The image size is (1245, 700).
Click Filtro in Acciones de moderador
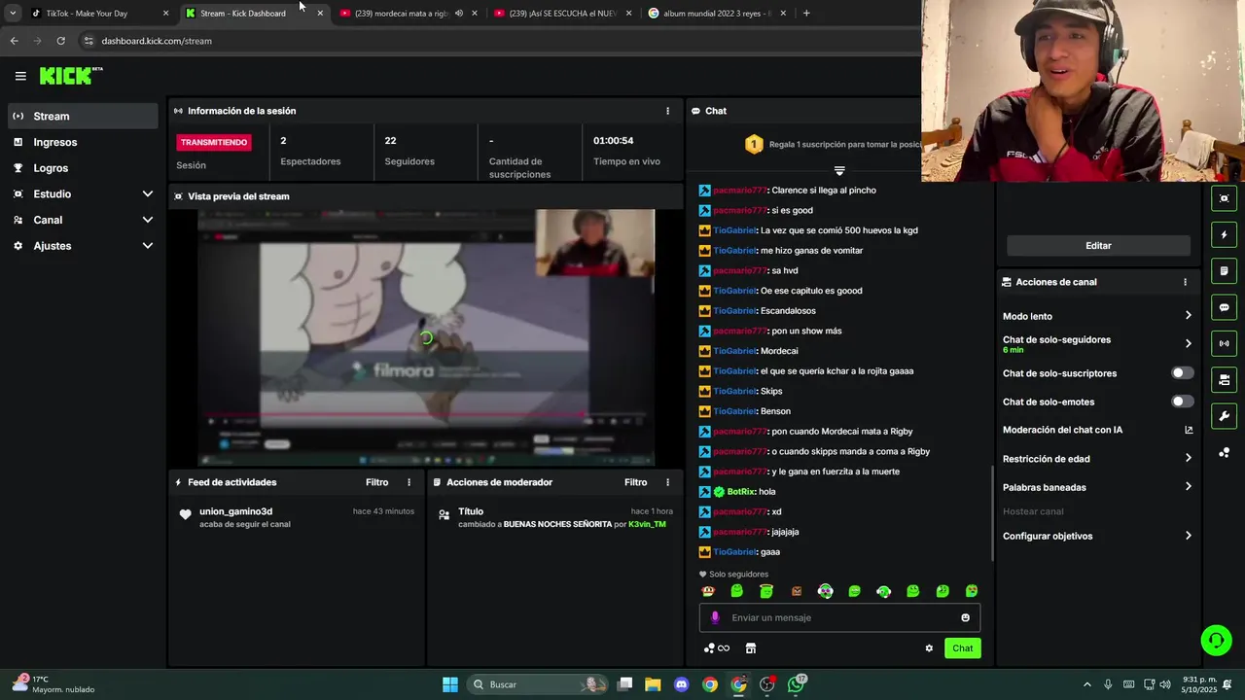[635, 482]
